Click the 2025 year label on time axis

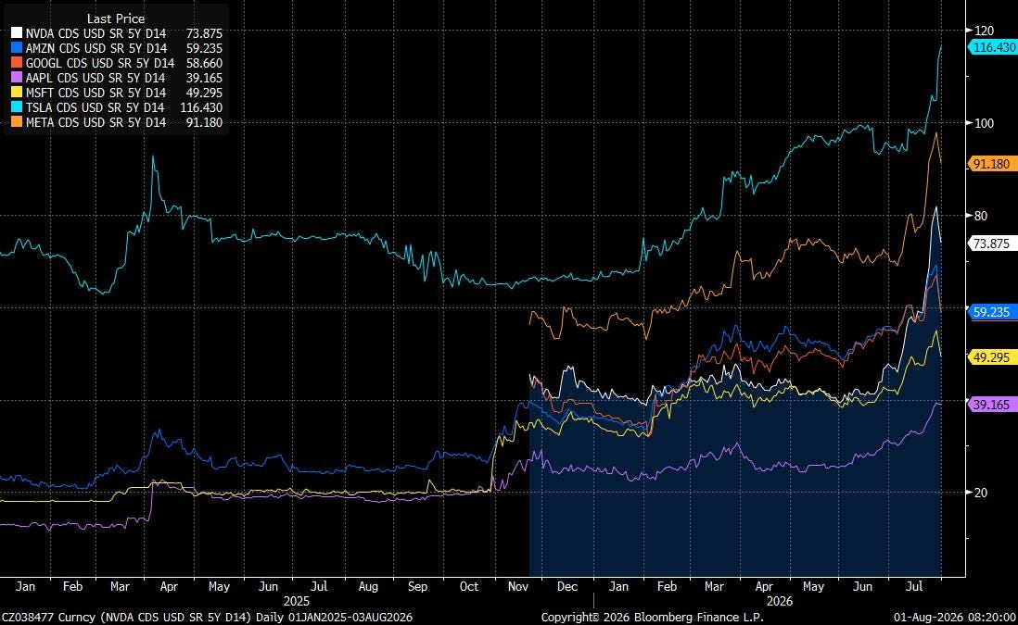click(x=297, y=602)
